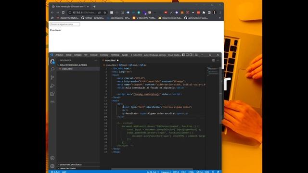Screen dimensions: 308x173
Task: Close the Aula Introdução Chrome tab
Action: click(x=88, y=6)
